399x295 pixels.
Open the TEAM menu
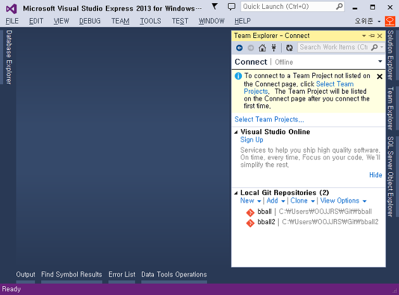(x=120, y=21)
